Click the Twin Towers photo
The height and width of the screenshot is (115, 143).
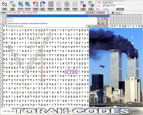point(116,68)
